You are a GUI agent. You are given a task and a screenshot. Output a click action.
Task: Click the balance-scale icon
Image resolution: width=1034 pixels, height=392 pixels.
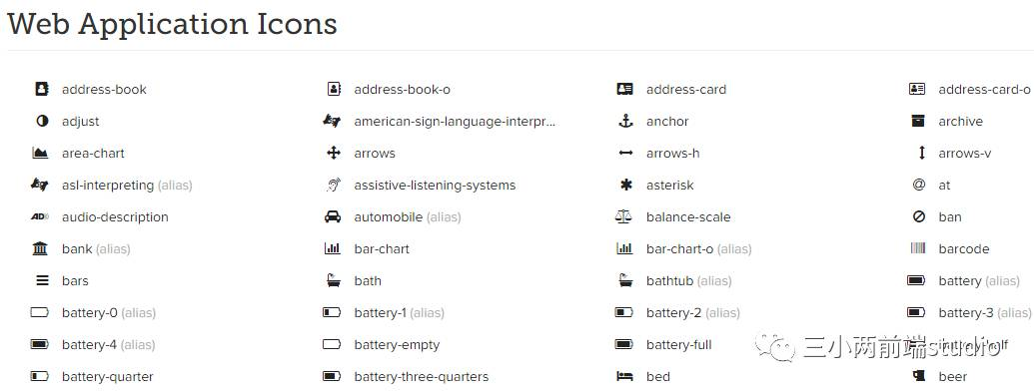pyautogui.click(x=623, y=216)
